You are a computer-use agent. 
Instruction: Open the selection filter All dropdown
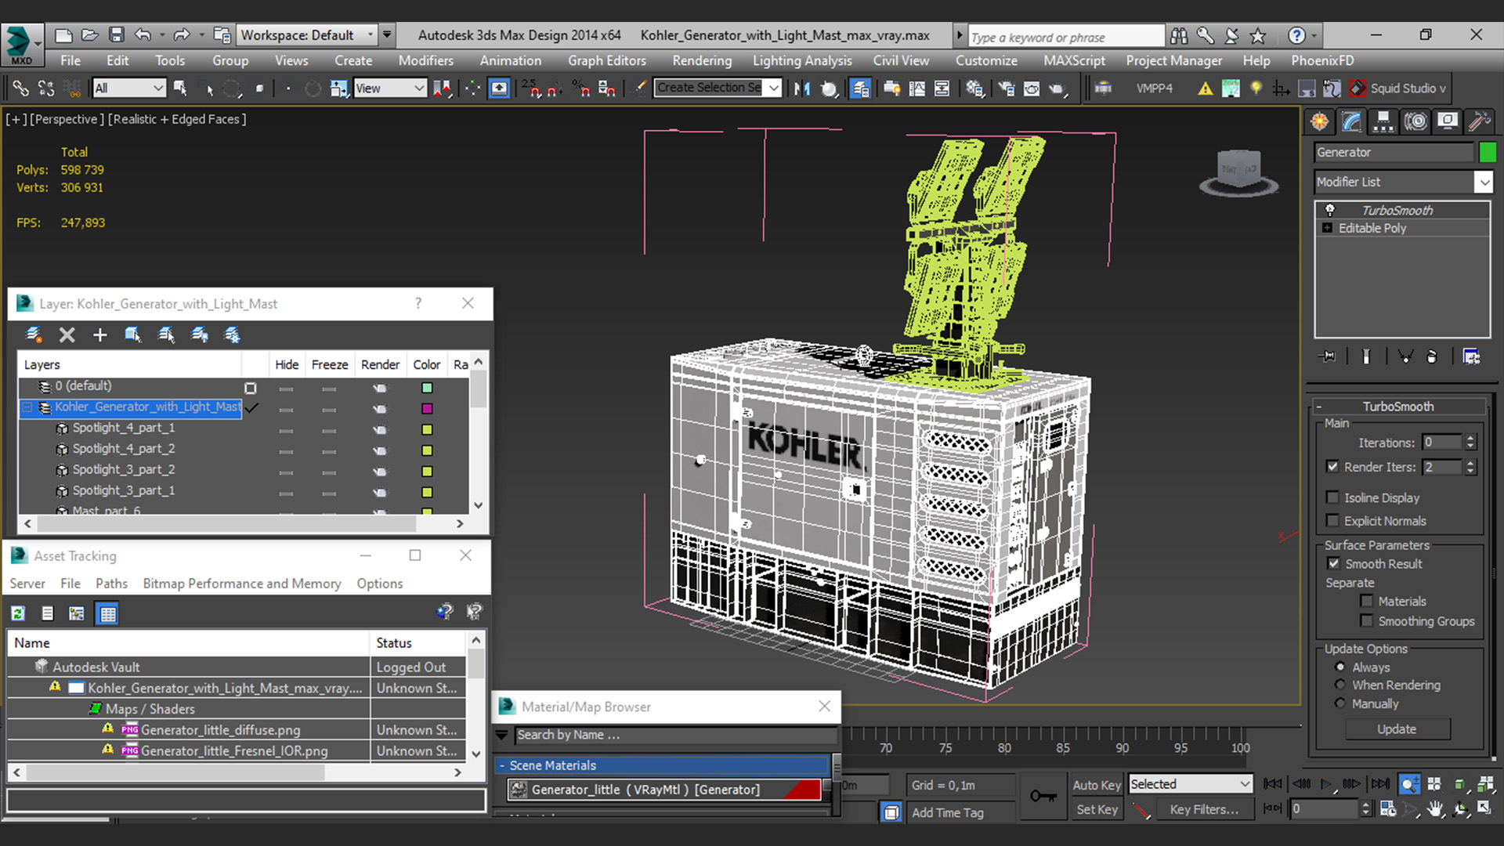128,89
